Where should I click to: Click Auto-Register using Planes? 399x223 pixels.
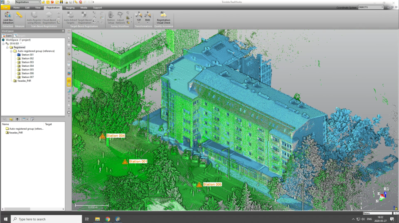tap(34, 17)
